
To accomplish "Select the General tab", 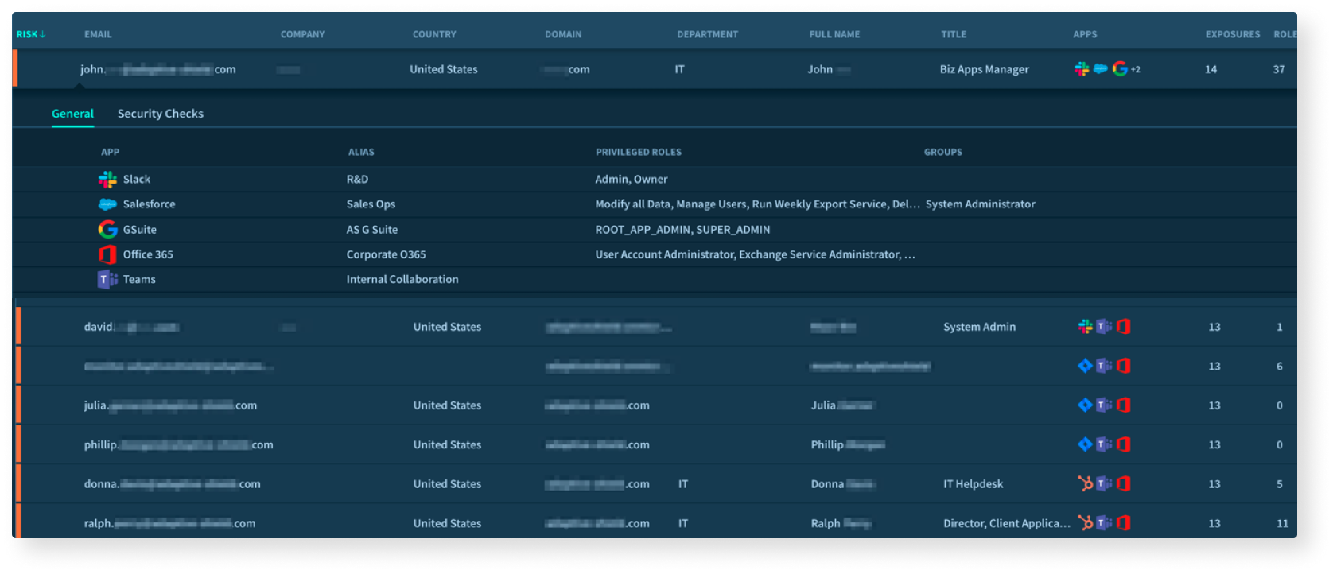I will 72,114.
